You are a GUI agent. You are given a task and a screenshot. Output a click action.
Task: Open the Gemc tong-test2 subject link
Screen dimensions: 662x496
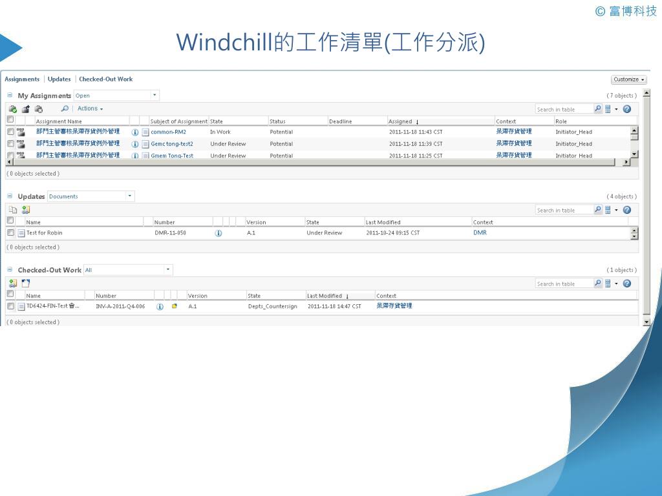coord(172,144)
